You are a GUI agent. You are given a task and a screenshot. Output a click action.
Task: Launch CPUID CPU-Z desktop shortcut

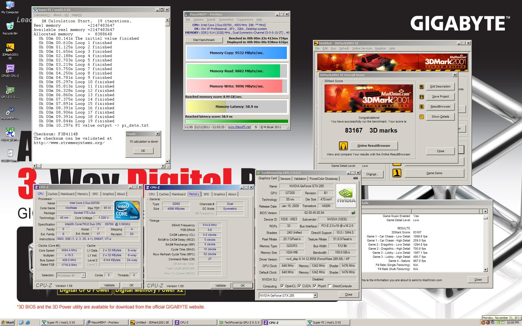click(10, 71)
